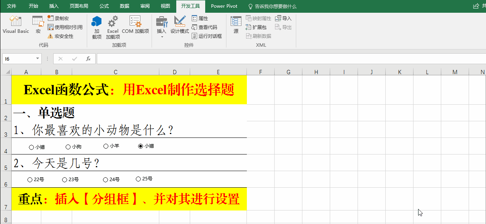This screenshot has width=486, height=224.
Task: Click 运行对话框 run dialog
Action: 207,36
